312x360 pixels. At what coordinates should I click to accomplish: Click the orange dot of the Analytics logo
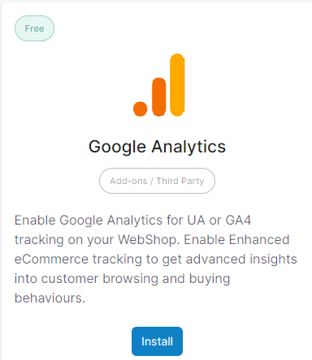141,109
